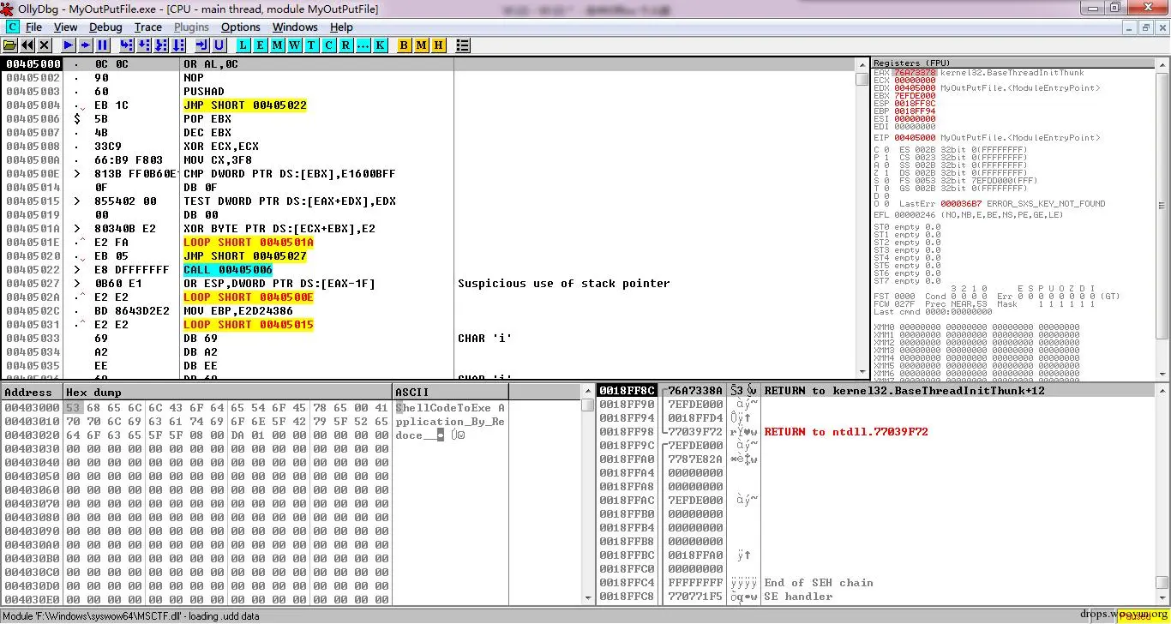Open the Windows list (W) icon

click(x=295, y=45)
